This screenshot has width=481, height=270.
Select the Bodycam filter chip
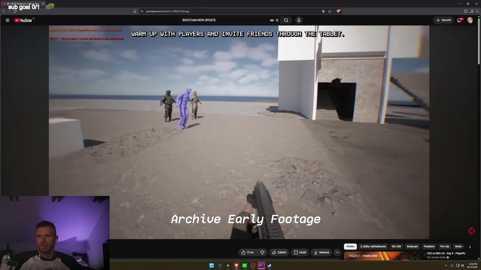(412, 246)
